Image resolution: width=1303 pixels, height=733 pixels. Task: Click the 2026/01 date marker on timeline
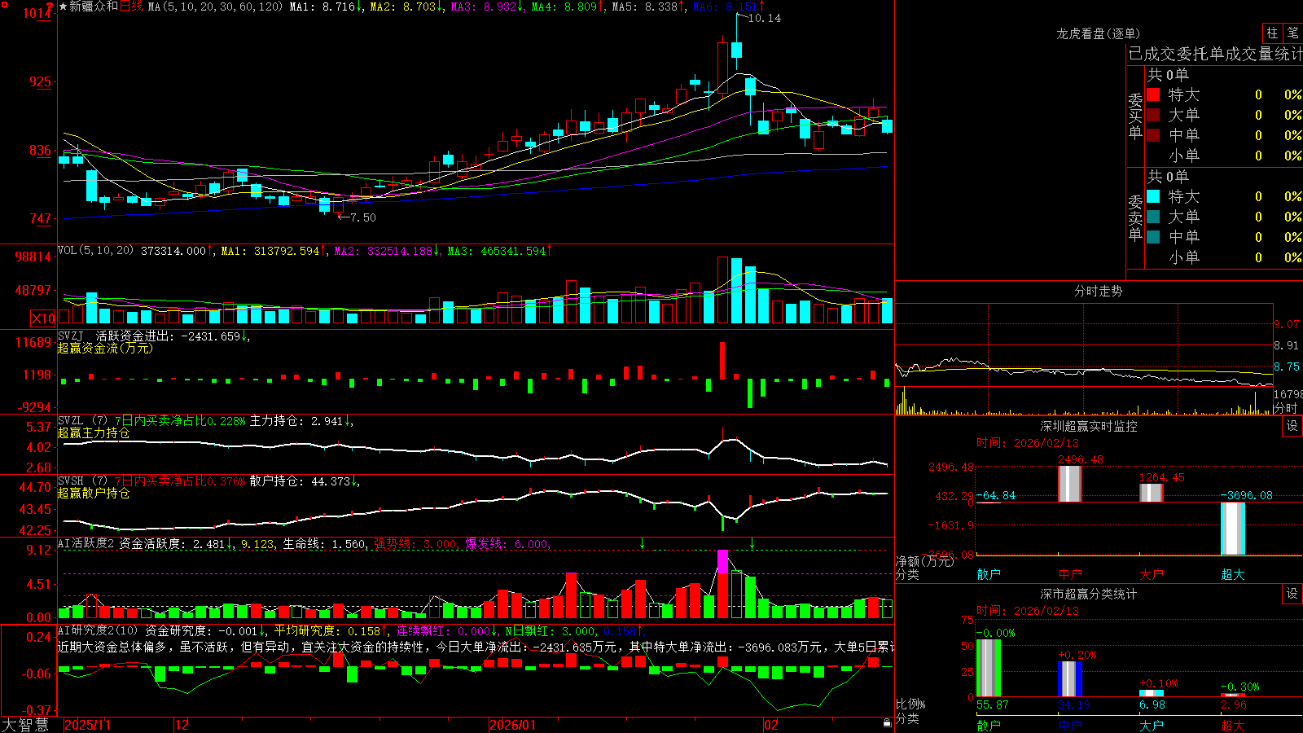coord(513,725)
